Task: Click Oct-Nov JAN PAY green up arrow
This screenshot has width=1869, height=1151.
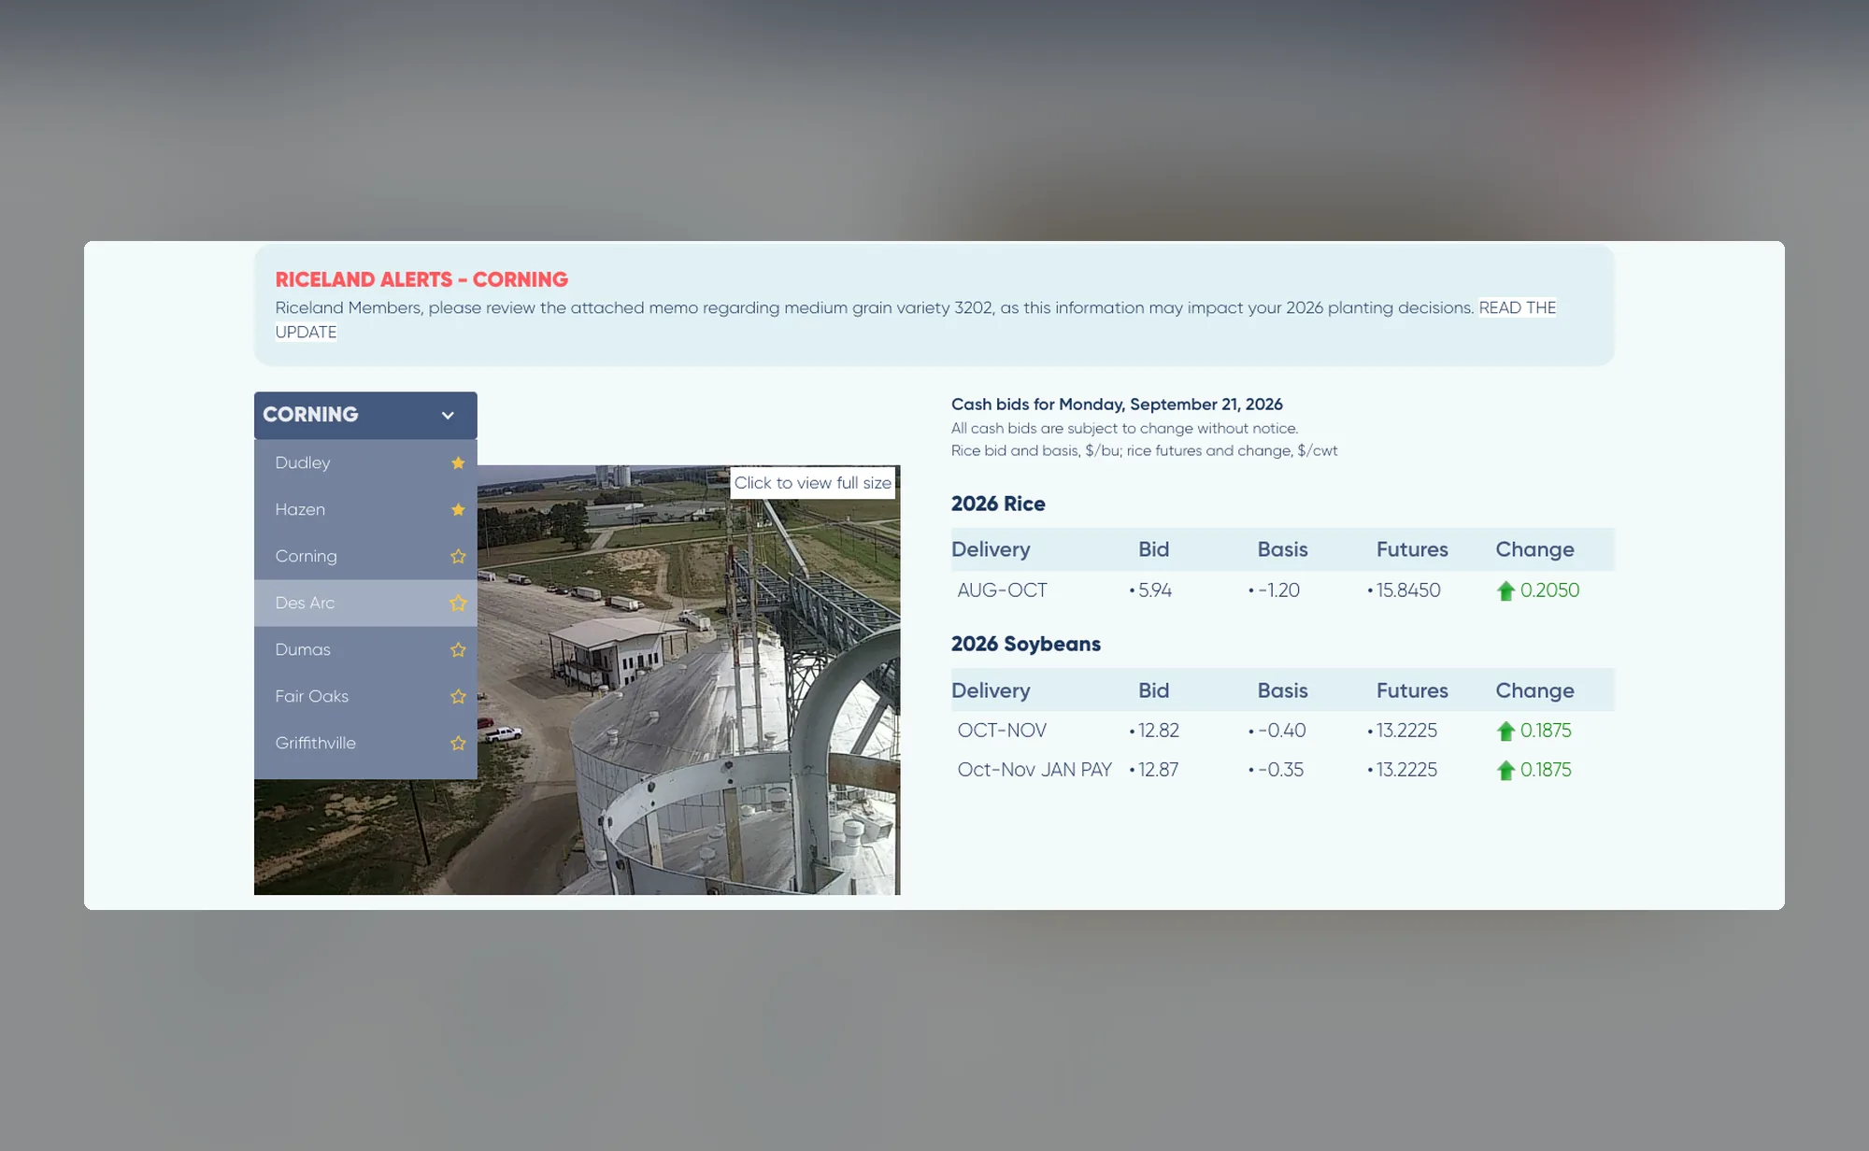Action: click(1505, 770)
